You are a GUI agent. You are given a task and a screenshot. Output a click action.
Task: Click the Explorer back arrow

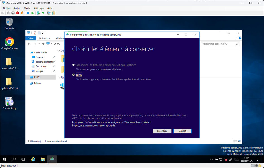click(x=29, y=44)
